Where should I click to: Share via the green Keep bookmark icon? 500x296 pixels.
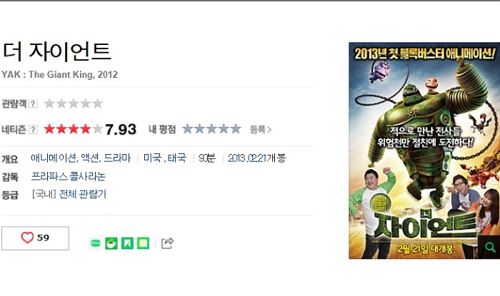(127, 243)
